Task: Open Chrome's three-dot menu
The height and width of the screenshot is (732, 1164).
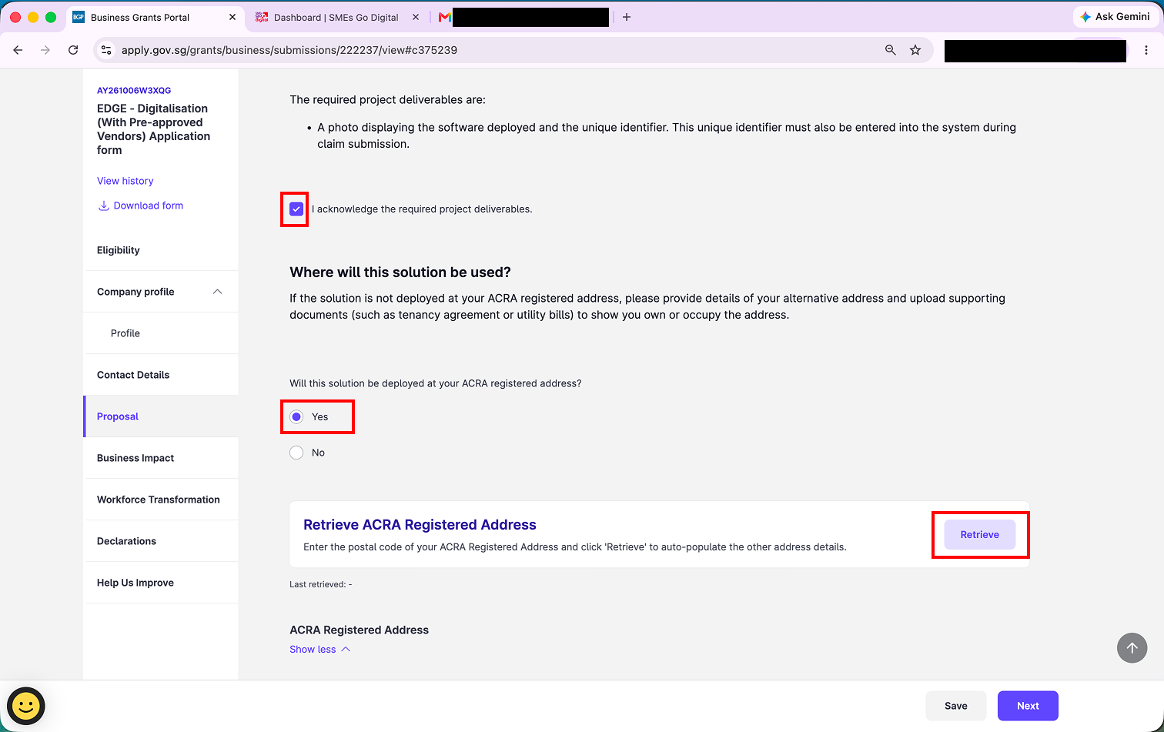Action: point(1146,50)
